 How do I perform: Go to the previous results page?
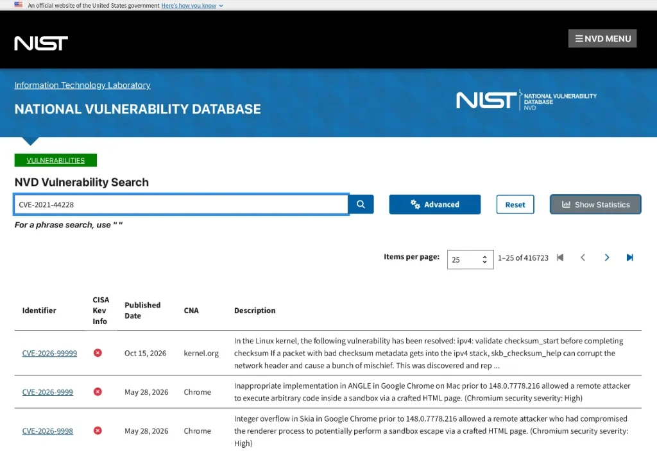[x=583, y=258]
